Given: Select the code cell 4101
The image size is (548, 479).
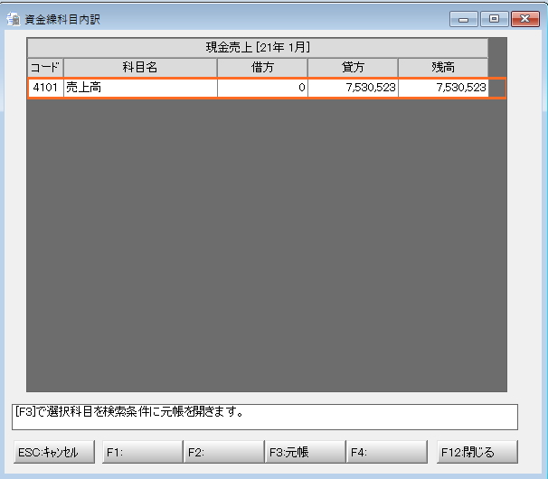Looking at the screenshot, I should (x=46, y=88).
